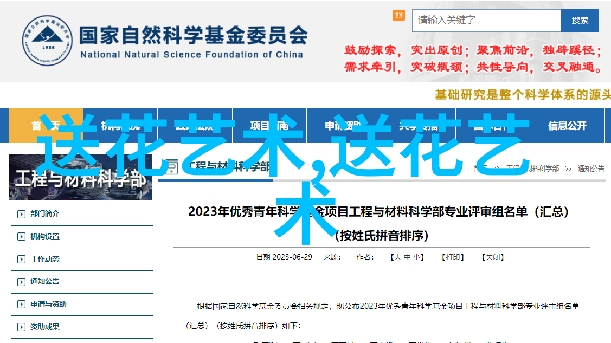The width and height of the screenshot is (611, 343).
Task: Click the blue 搜索 button
Action: tap(580, 20)
